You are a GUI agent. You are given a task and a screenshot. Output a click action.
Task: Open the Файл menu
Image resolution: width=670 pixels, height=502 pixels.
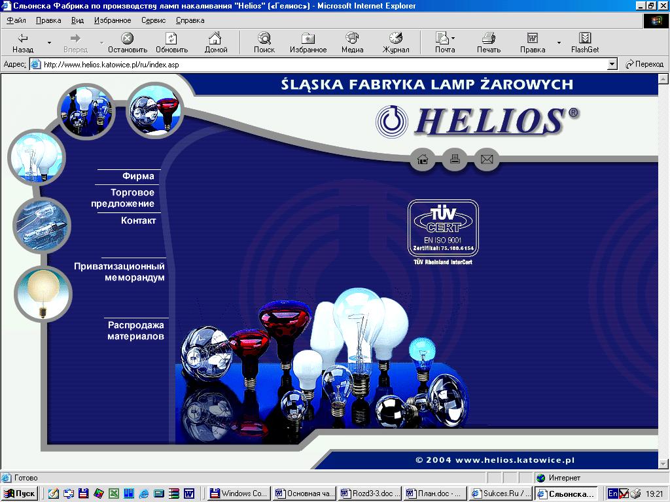[16, 20]
